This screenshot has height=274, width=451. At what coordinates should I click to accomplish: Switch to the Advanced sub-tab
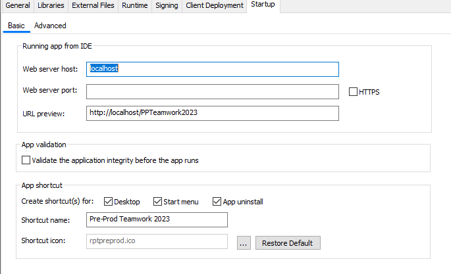(50, 26)
